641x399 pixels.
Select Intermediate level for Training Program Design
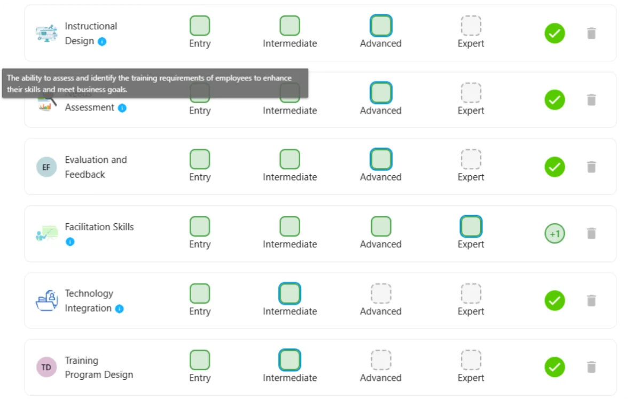tap(290, 360)
